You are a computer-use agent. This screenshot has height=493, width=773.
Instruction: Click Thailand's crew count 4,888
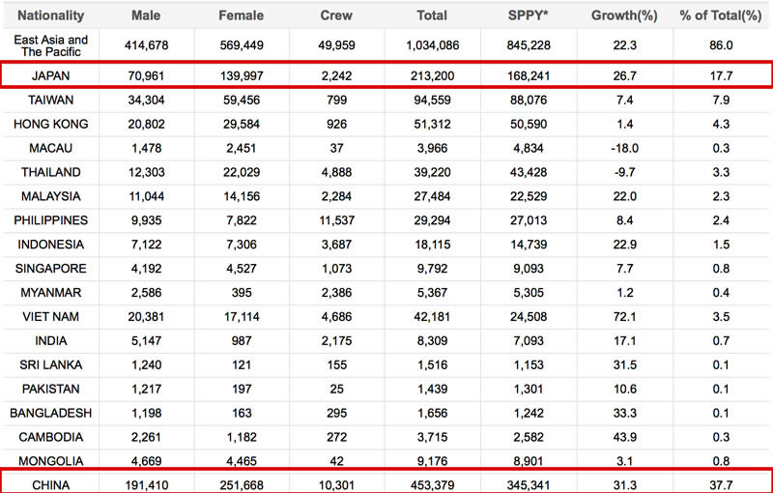tap(336, 172)
